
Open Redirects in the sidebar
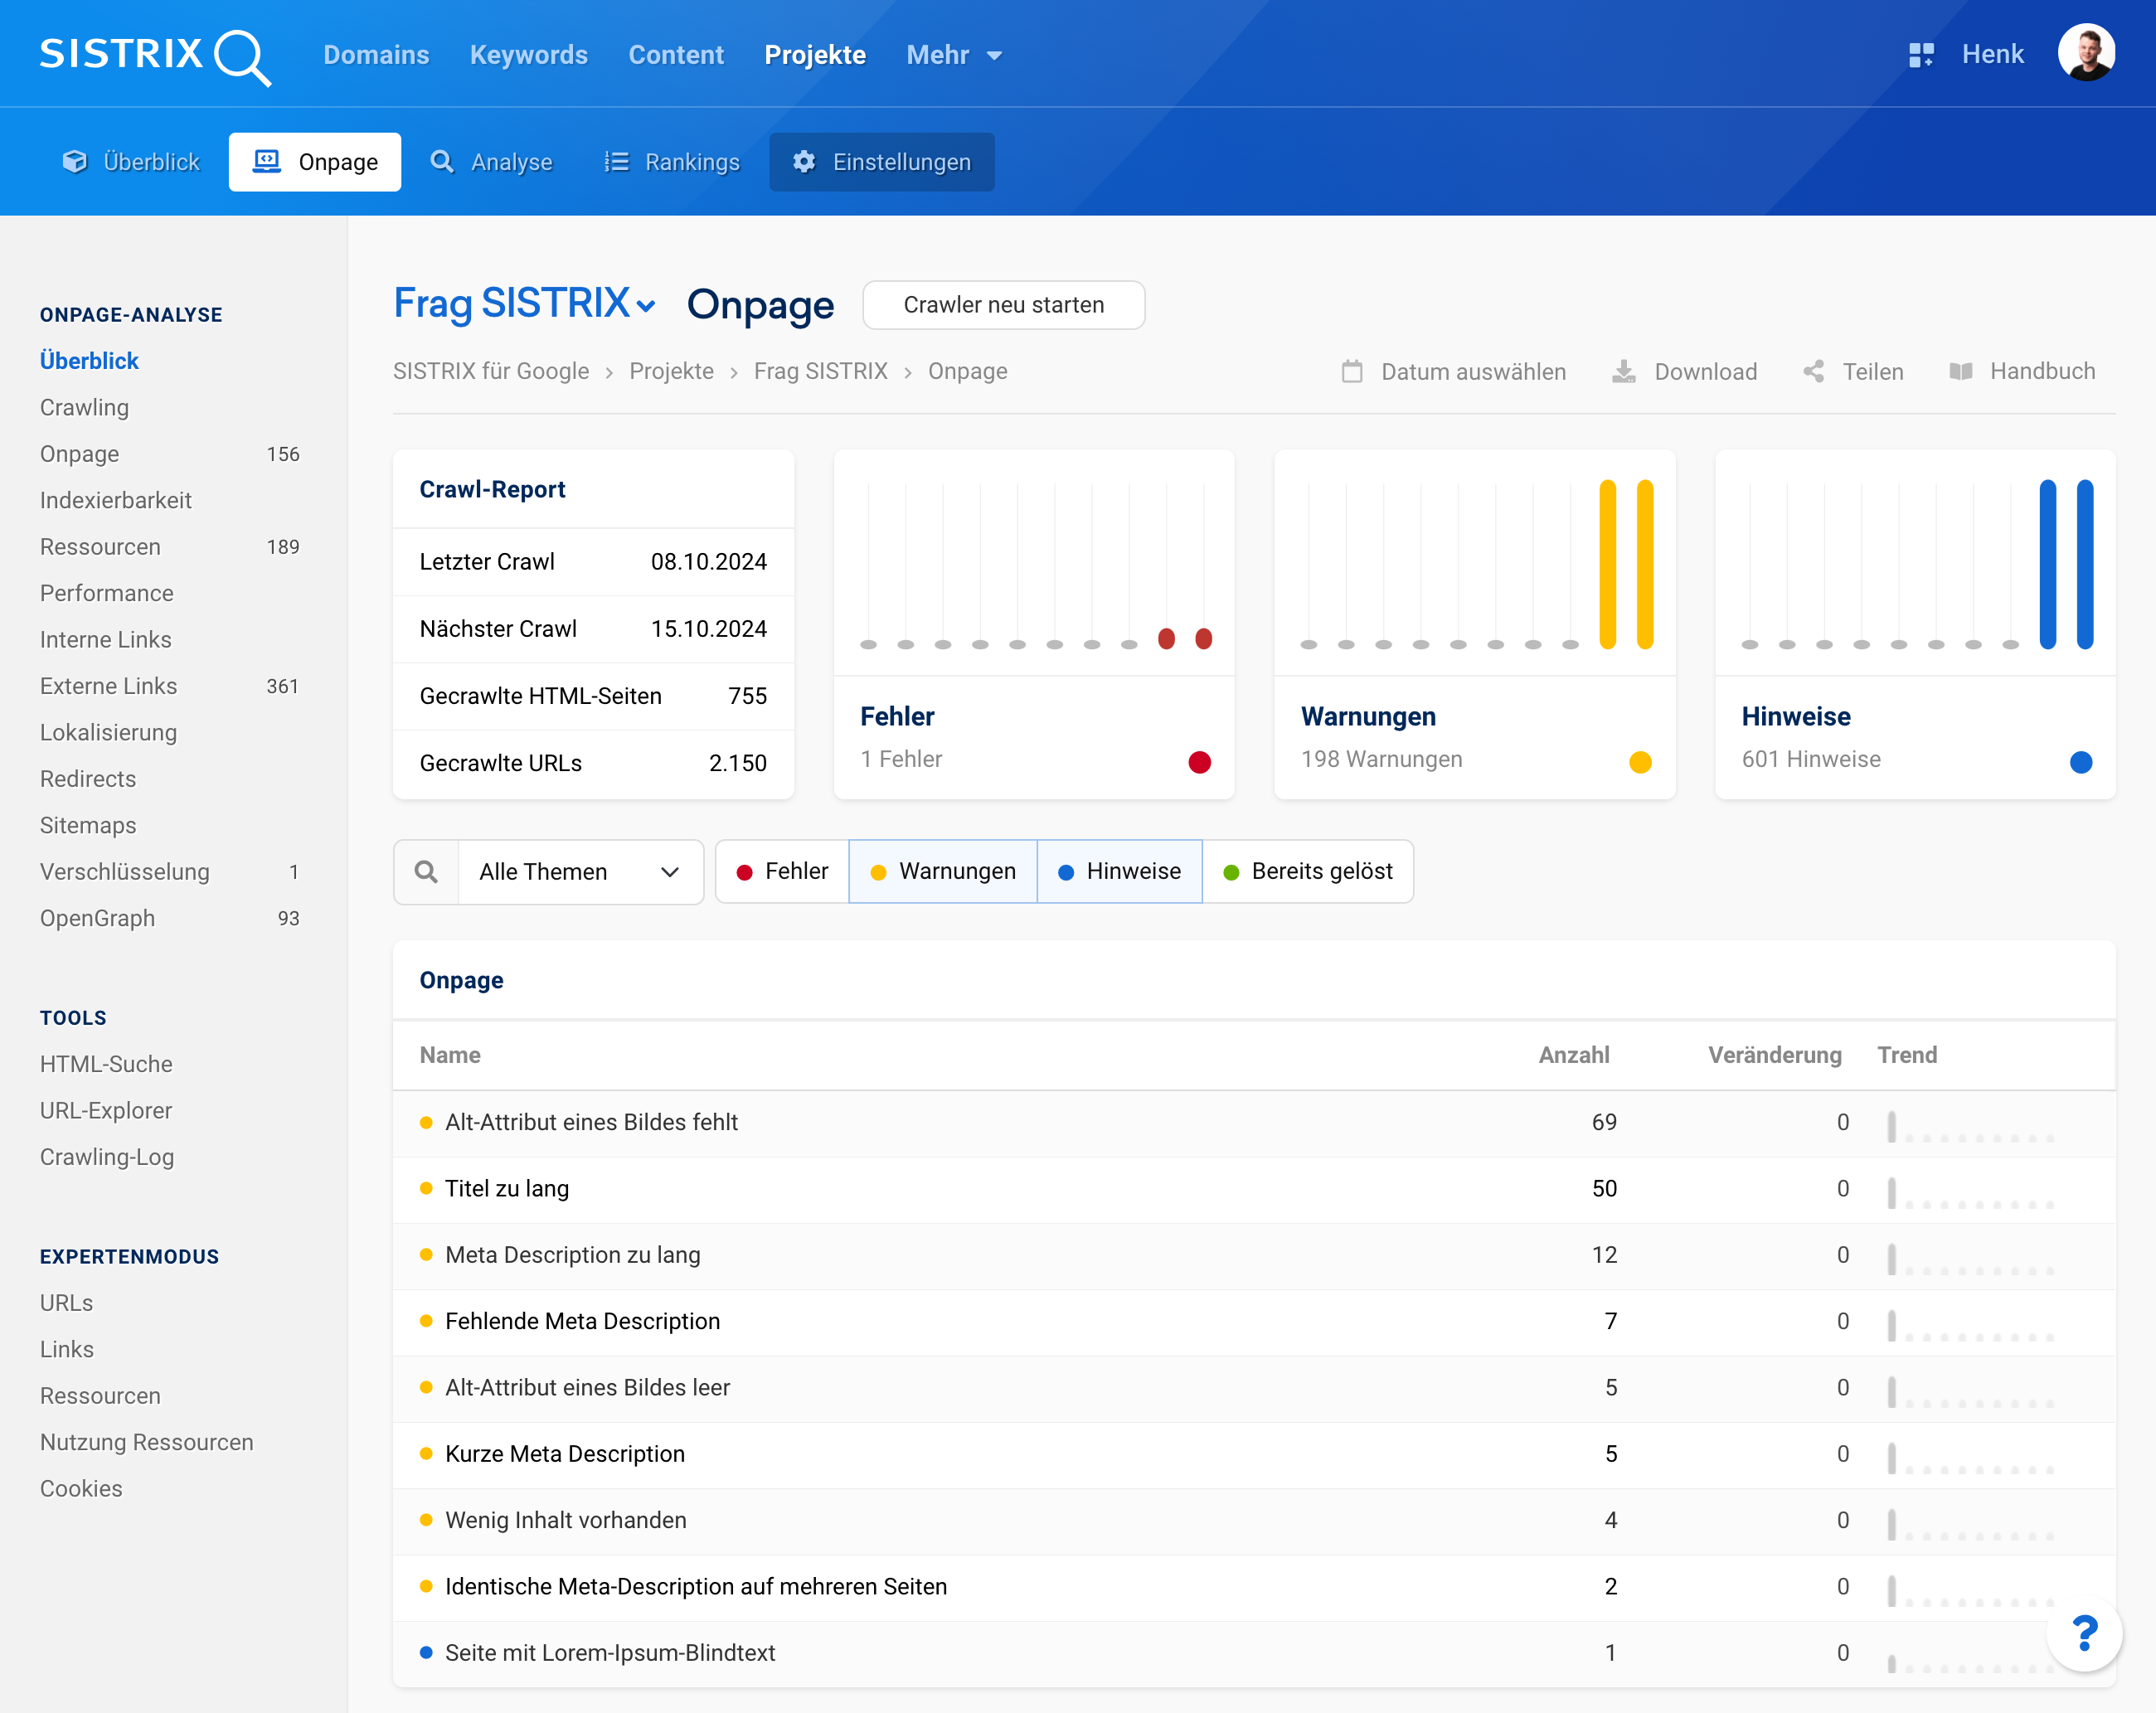[88, 779]
